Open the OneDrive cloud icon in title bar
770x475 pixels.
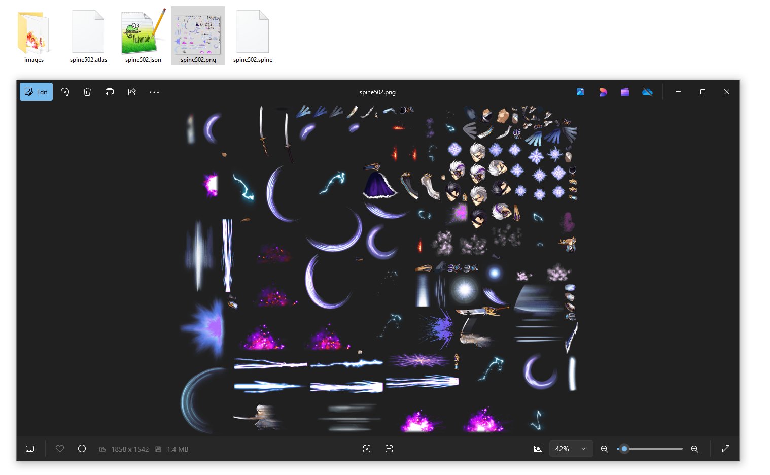coord(647,92)
